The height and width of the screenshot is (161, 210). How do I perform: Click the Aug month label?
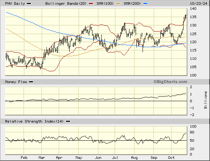coord(134,158)
